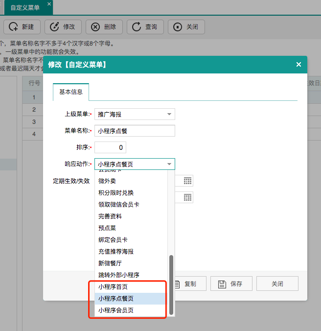Click the 查询 search toolbar button

point(145,27)
